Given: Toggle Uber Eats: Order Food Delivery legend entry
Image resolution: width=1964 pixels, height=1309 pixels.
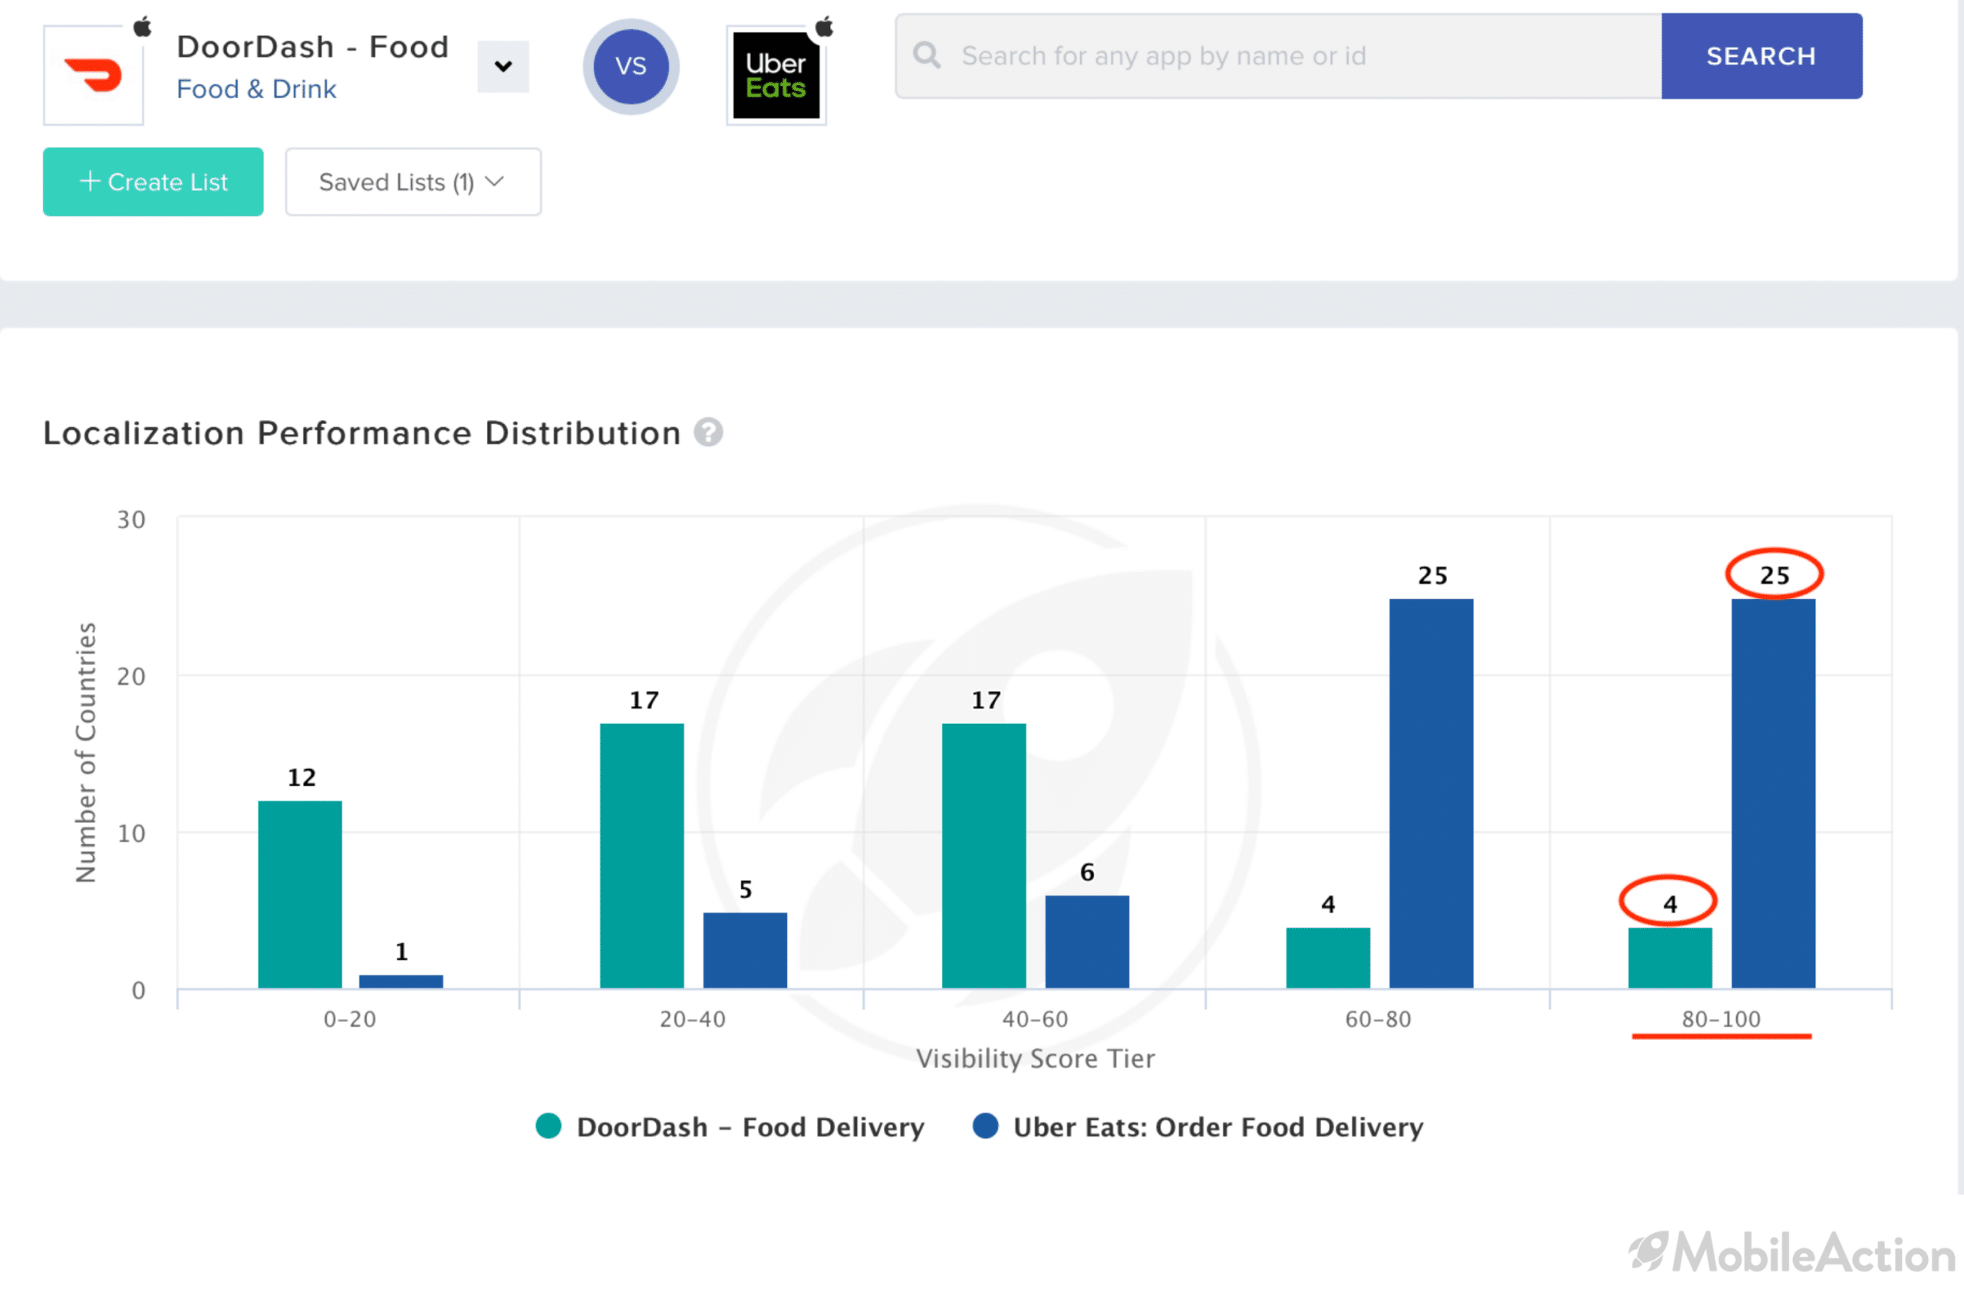Looking at the screenshot, I should 1198,1127.
